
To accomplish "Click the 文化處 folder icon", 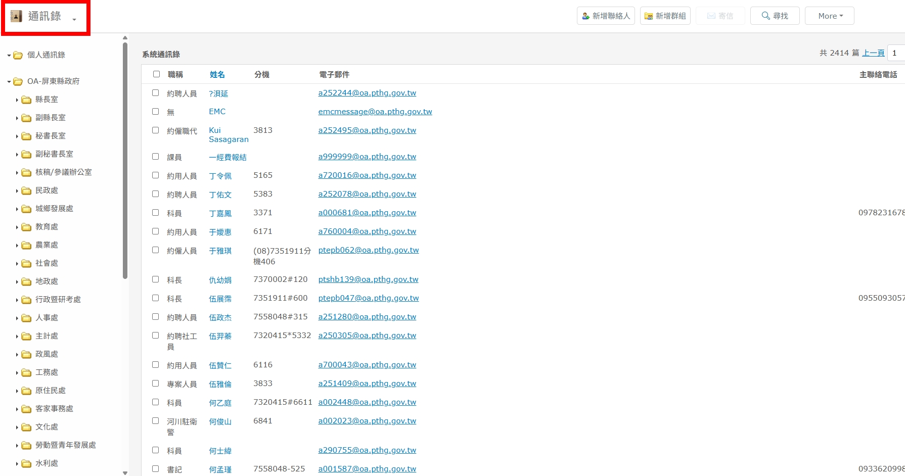I will [26, 427].
